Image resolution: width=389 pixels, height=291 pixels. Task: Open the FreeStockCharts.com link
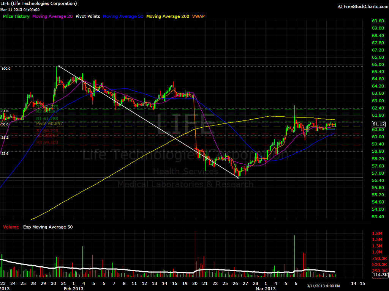[362, 6]
